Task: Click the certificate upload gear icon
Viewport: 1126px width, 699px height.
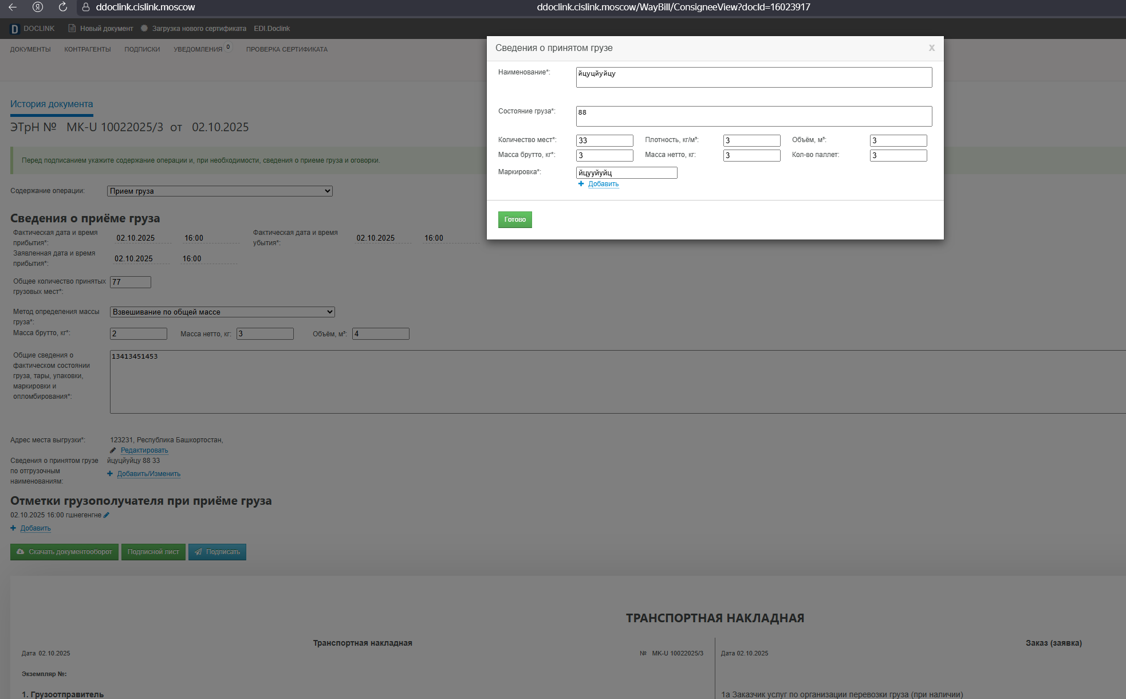Action: (144, 28)
